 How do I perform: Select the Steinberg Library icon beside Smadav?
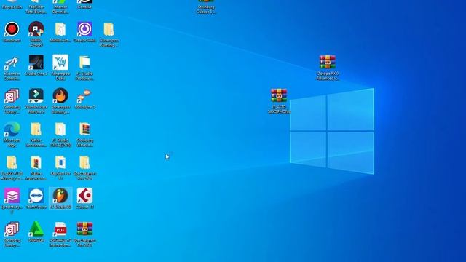pos(12,229)
